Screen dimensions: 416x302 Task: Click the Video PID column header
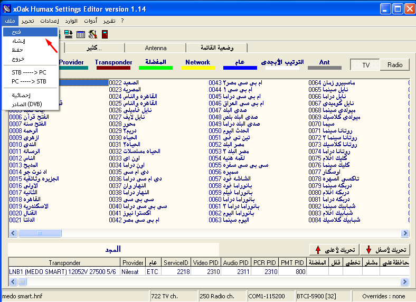point(205,263)
